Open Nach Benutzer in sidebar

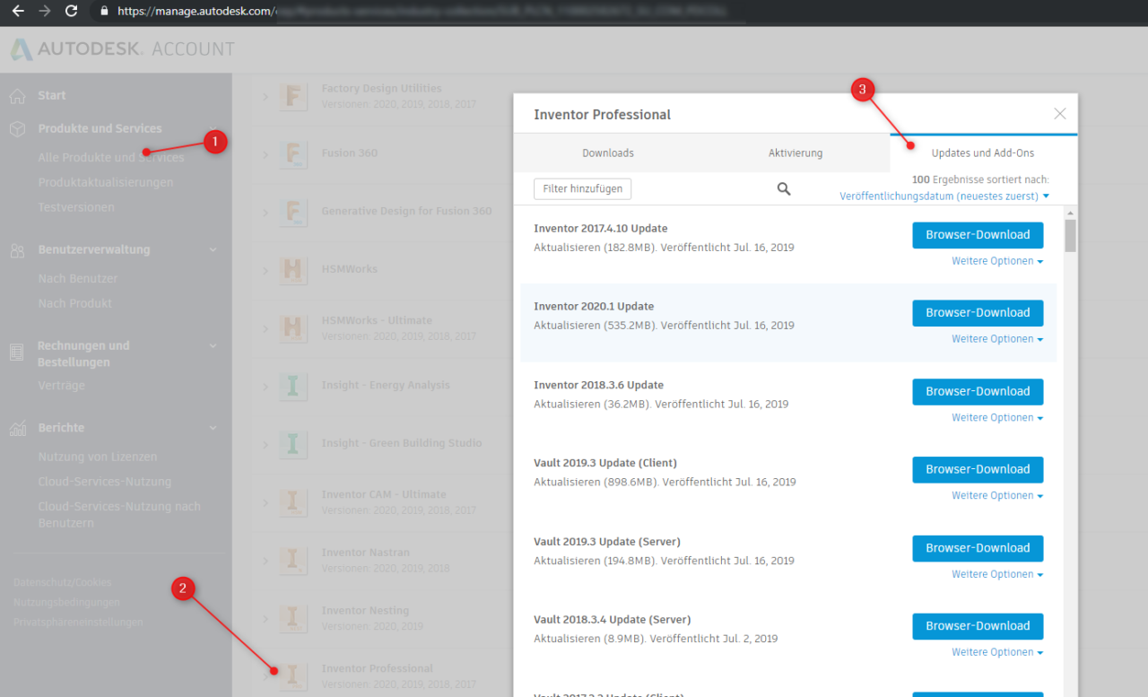tap(77, 279)
